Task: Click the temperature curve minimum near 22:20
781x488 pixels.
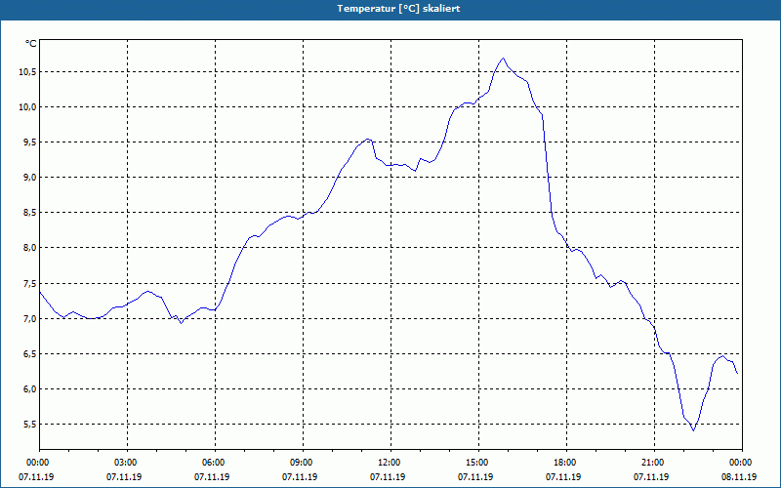Action: point(693,430)
